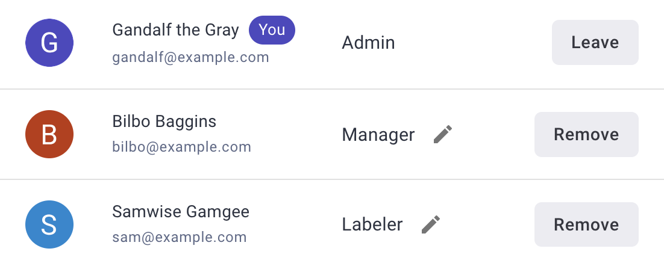Click Bilbo's red B avatar

point(49,134)
